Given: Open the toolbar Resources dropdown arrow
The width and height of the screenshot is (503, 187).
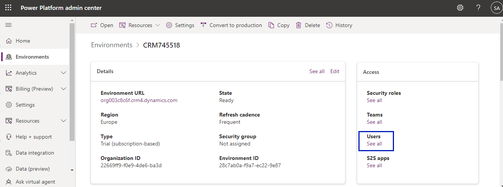Looking at the screenshot, I should point(158,25).
